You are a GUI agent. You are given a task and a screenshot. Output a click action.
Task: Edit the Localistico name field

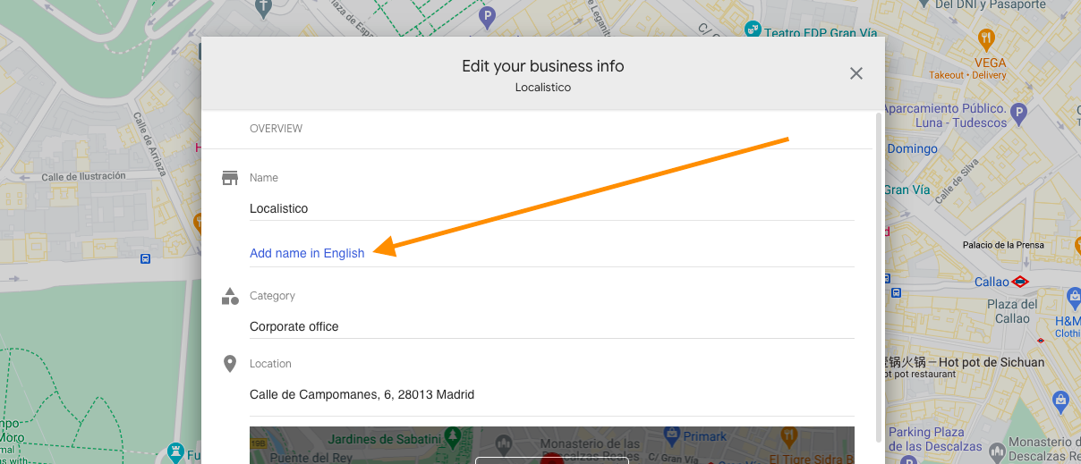[551, 208]
